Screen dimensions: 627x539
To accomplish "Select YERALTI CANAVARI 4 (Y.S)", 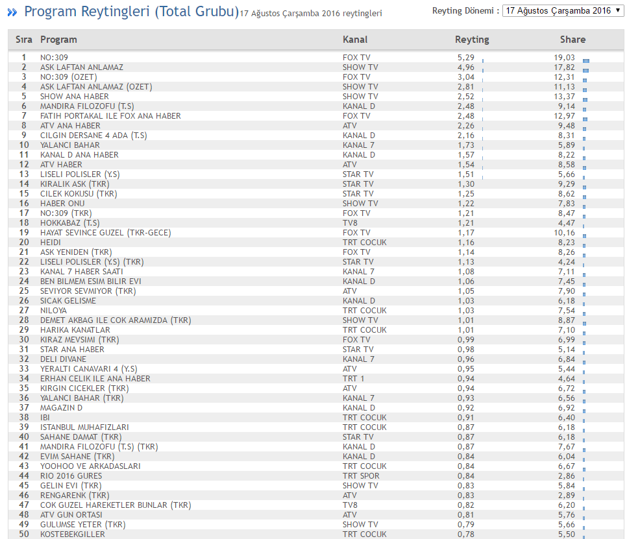I will tap(88, 369).
